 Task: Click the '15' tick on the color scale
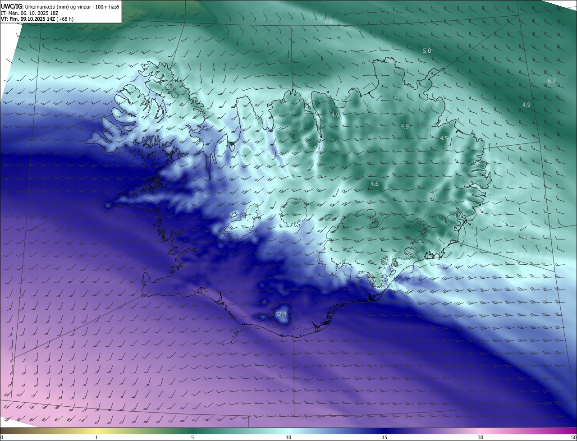(x=385, y=437)
